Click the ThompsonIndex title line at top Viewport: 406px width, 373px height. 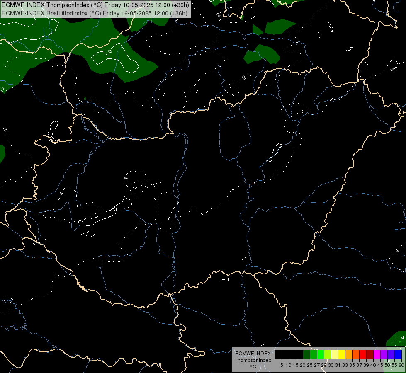click(x=95, y=5)
